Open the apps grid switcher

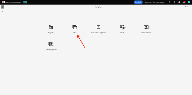pos(169,2)
